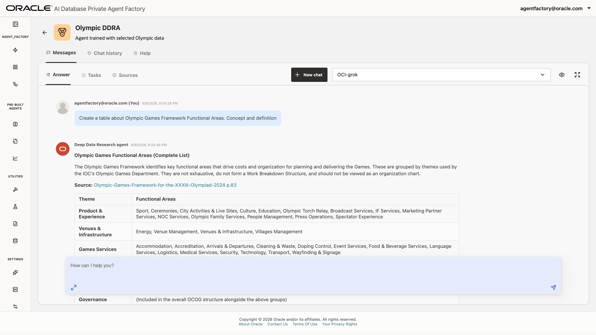Click the lightning bolt sidebar icon
This screenshot has width=596, height=335.
15,50
